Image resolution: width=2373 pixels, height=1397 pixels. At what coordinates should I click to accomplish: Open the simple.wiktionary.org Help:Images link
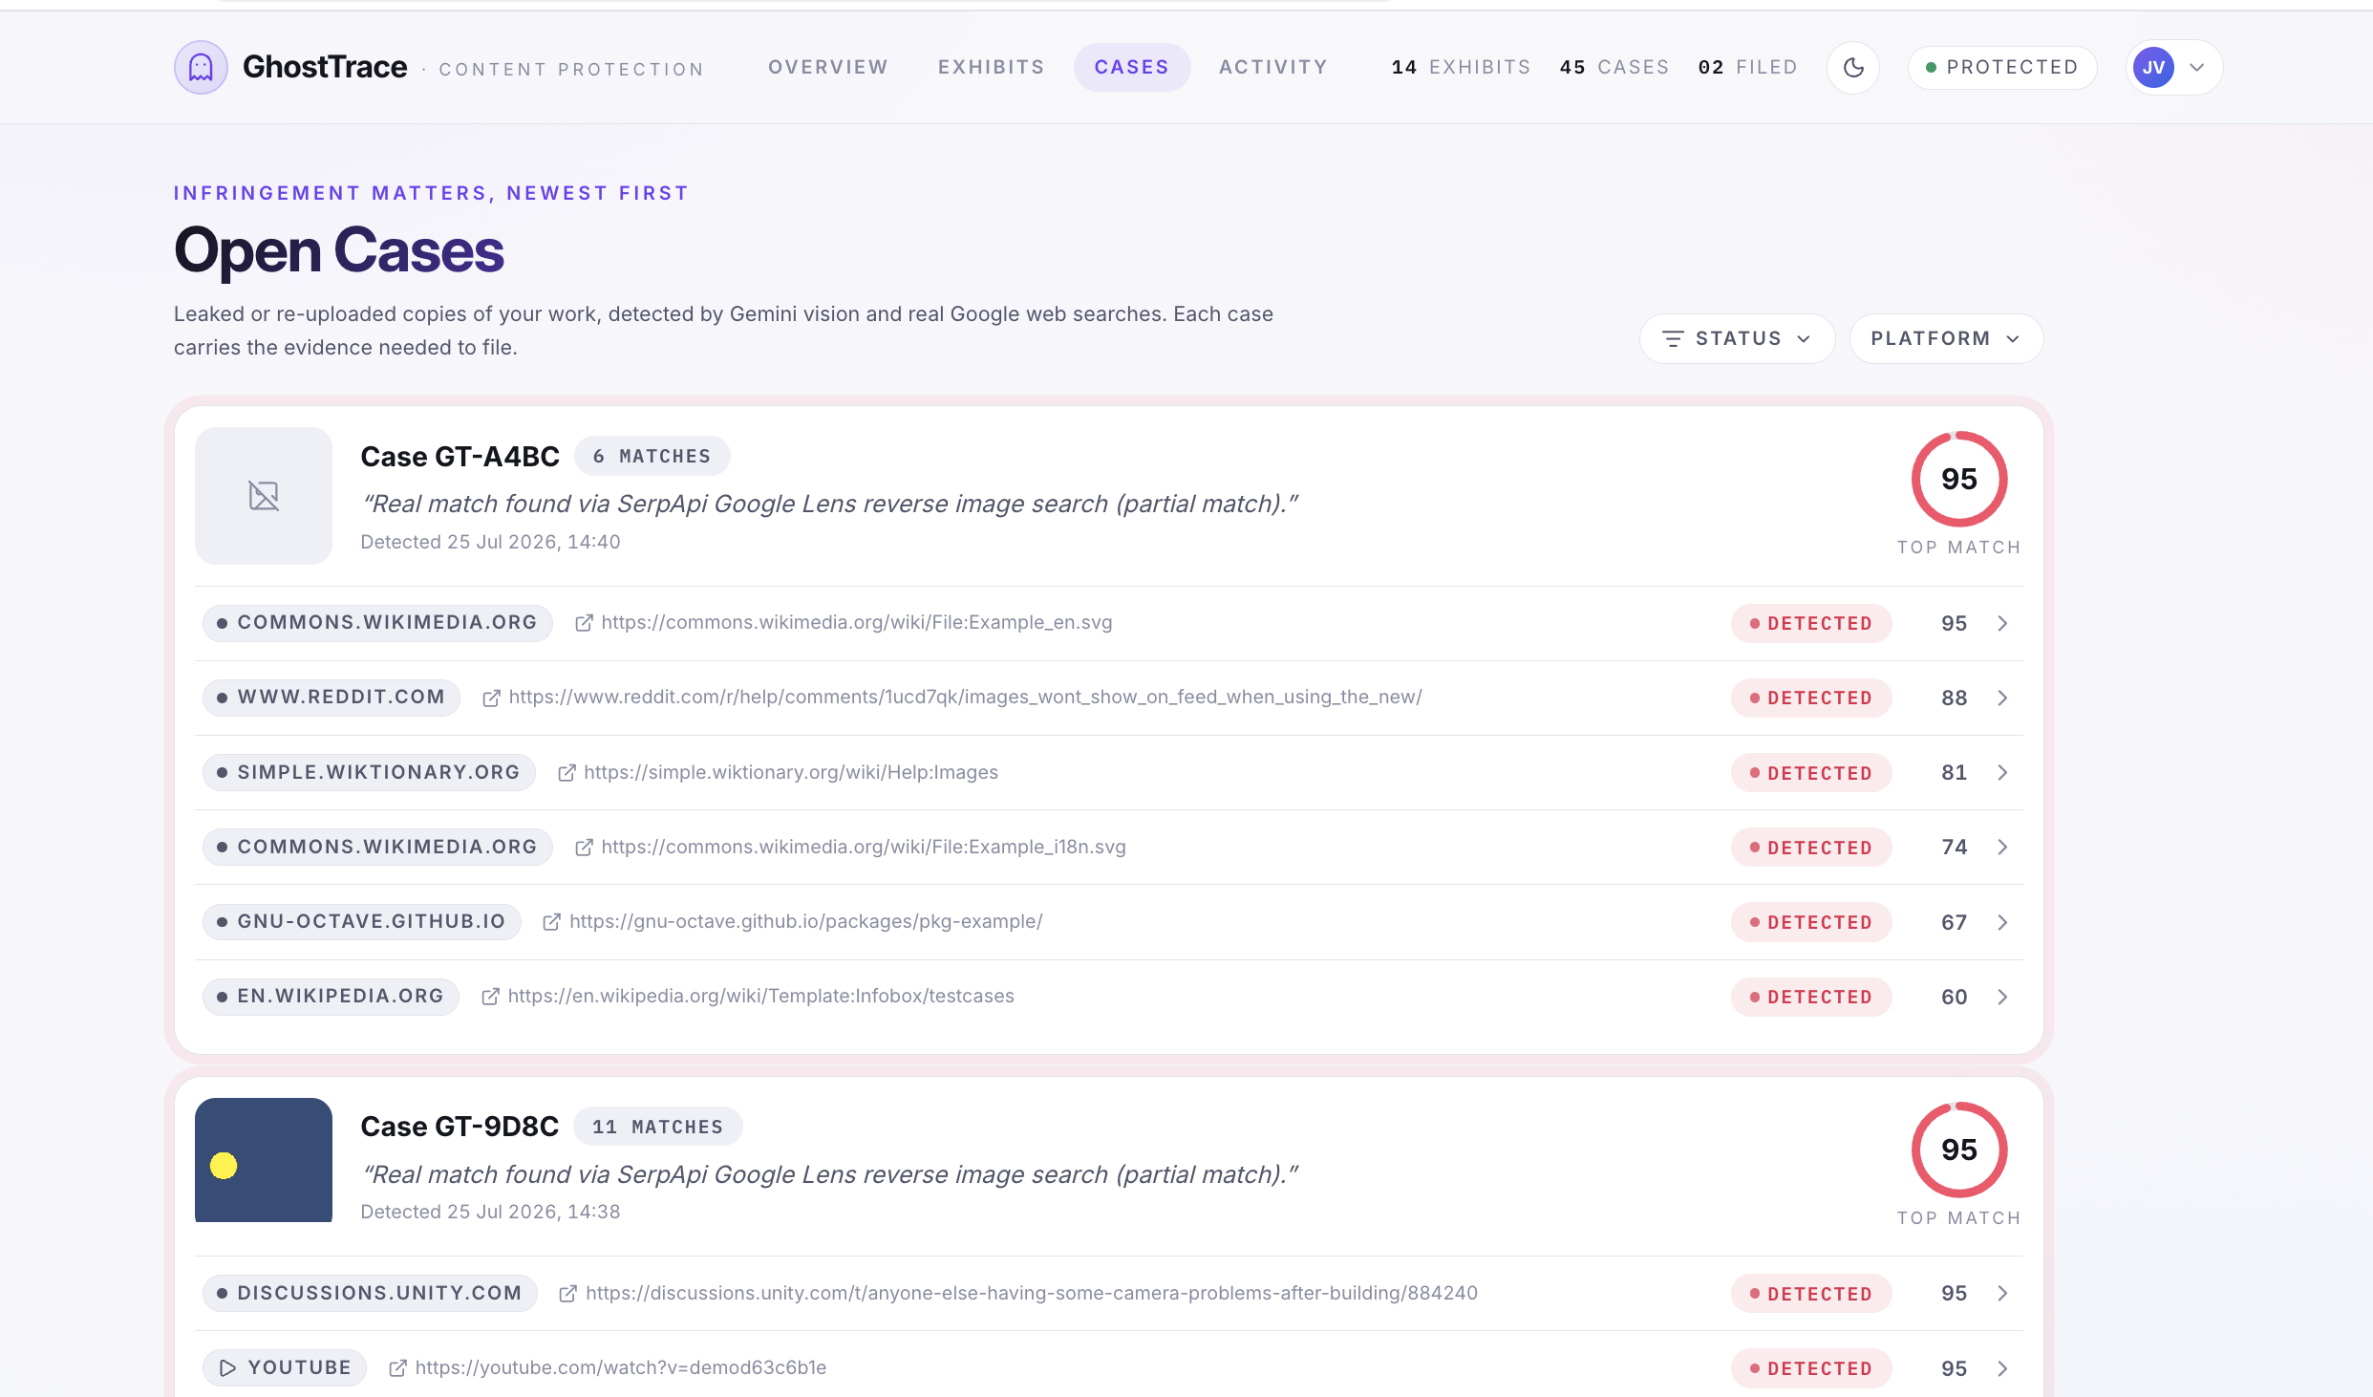pyautogui.click(x=791, y=772)
